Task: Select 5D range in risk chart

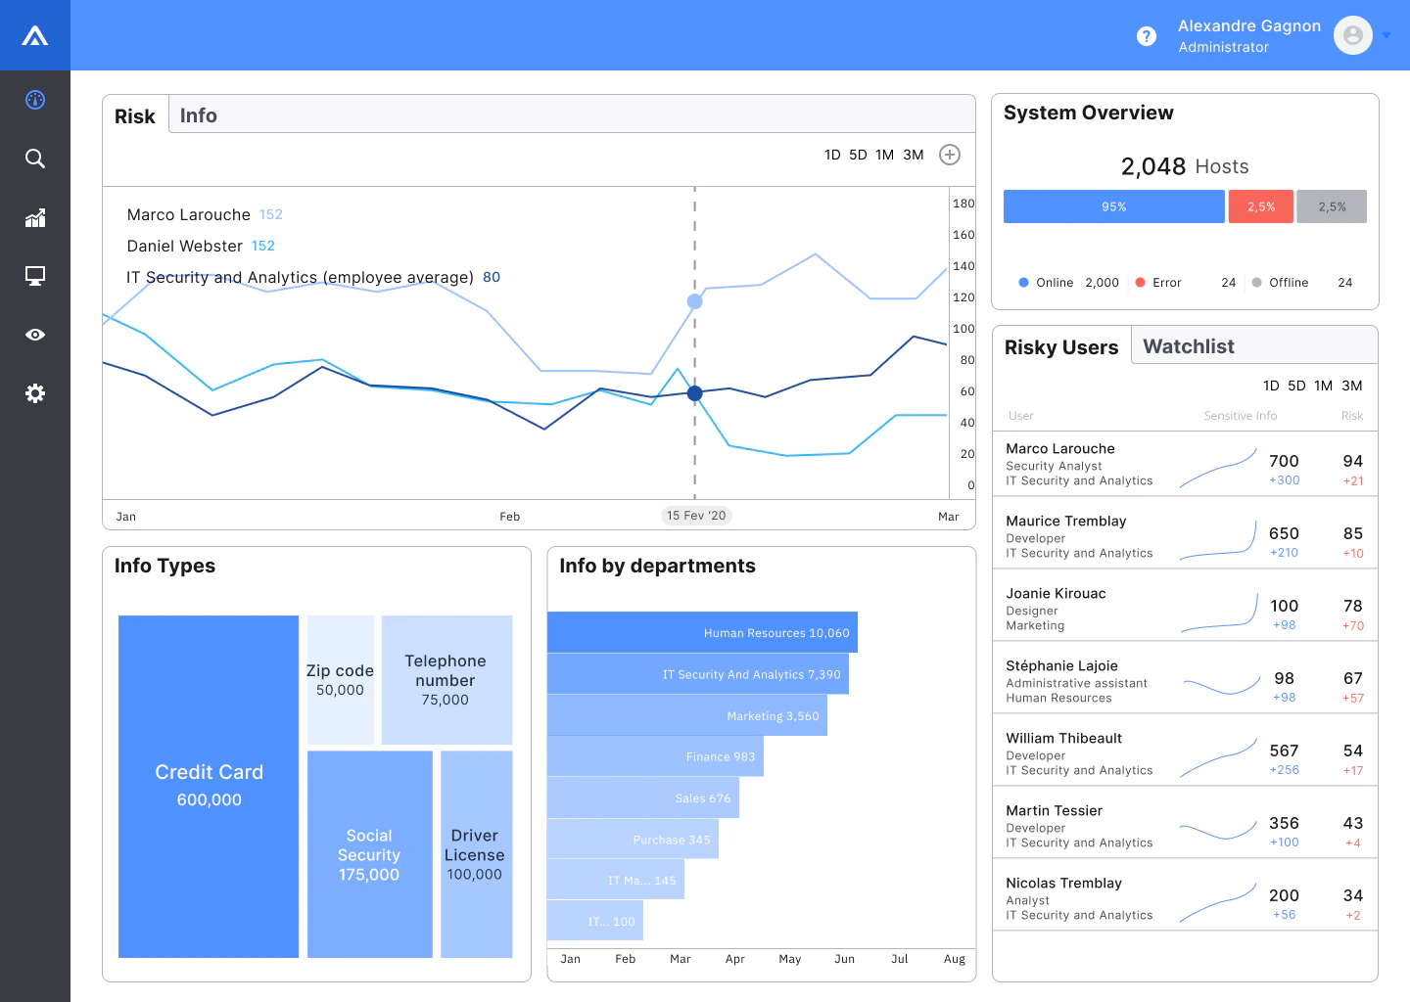Action: click(858, 155)
